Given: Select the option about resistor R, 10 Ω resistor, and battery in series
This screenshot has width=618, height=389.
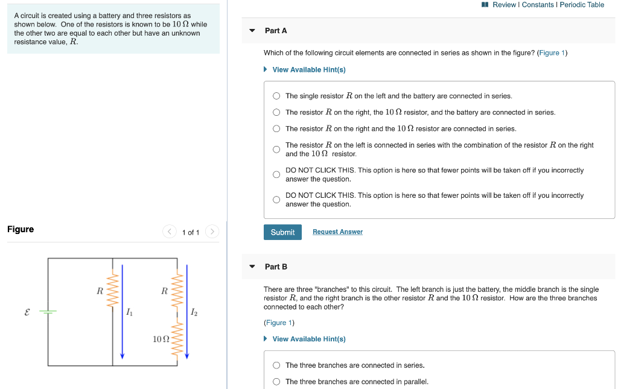Looking at the screenshot, I should pyautogui.click(x=276, y=112).
